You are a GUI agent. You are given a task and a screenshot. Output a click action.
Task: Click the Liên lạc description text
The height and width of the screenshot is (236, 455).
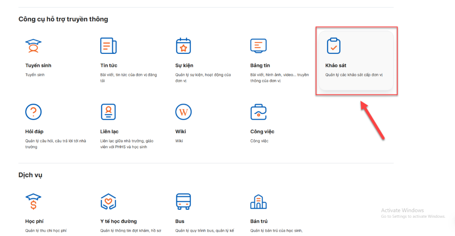(127, 144)
